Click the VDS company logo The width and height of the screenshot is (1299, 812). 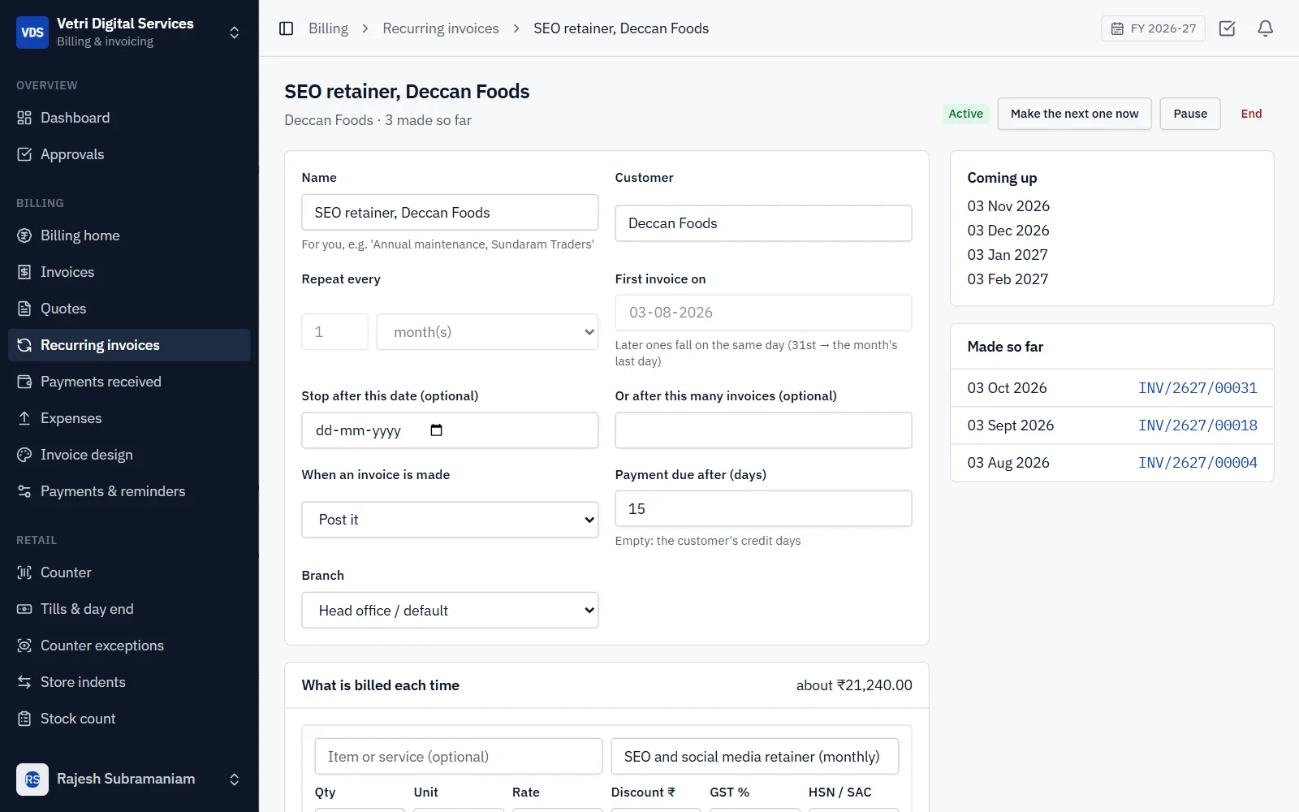click(x=32, y=32)
